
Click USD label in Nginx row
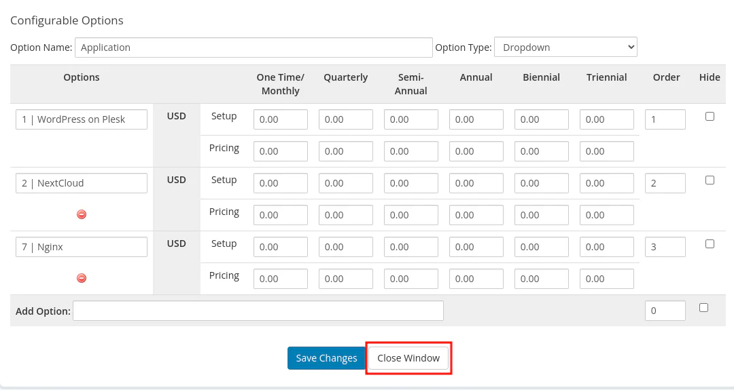(x=177, y=243)
